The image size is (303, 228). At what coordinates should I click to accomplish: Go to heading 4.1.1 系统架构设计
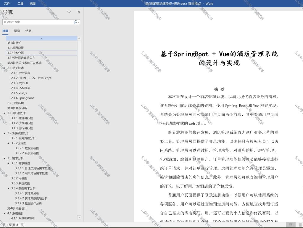[23, 218]
